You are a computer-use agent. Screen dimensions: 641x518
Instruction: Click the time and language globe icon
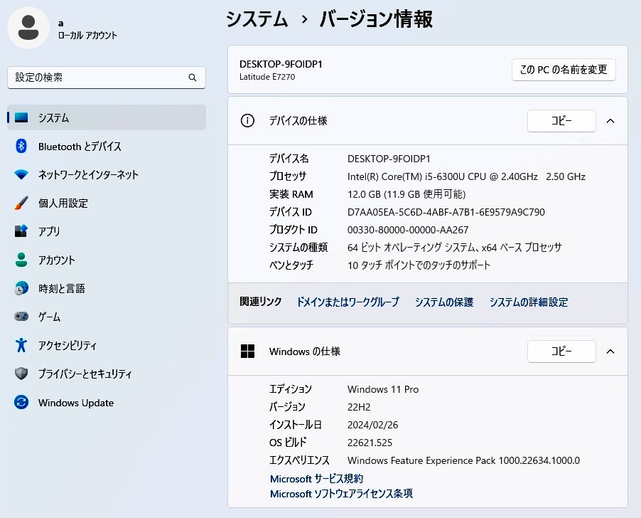click(21, 288)
